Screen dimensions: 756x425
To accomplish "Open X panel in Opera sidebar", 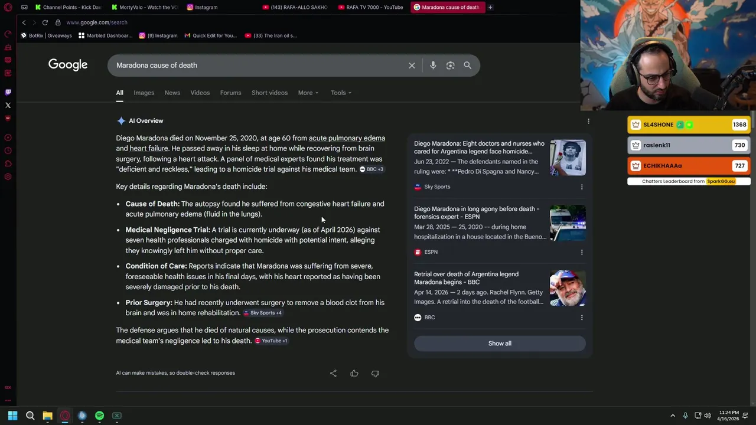I will [8, 105].
